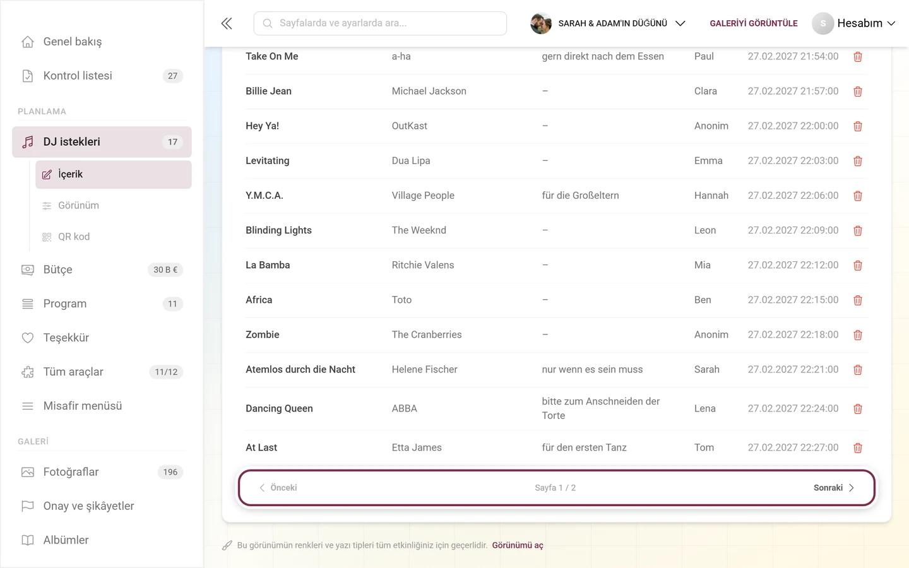Trash the Zombie request row

(x=857, y=335)
